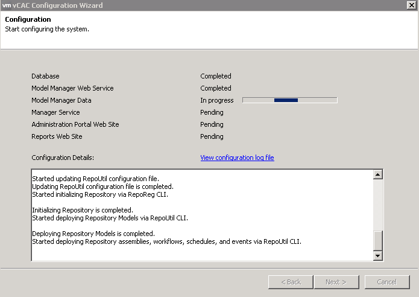Click log line 'Deploying Repository Models is completed.'
The width and height of the screenshot is (419, 297).
pyautogui.click(x=93, y=234)
